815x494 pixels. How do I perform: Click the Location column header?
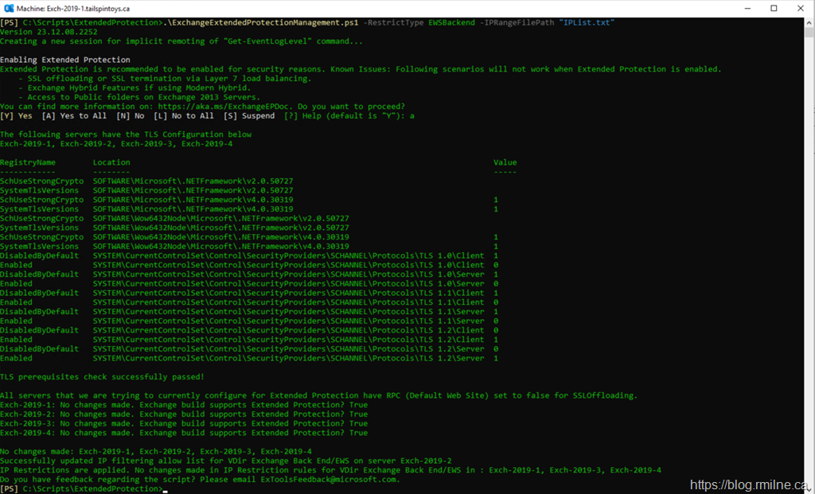(x=111, y=162)
